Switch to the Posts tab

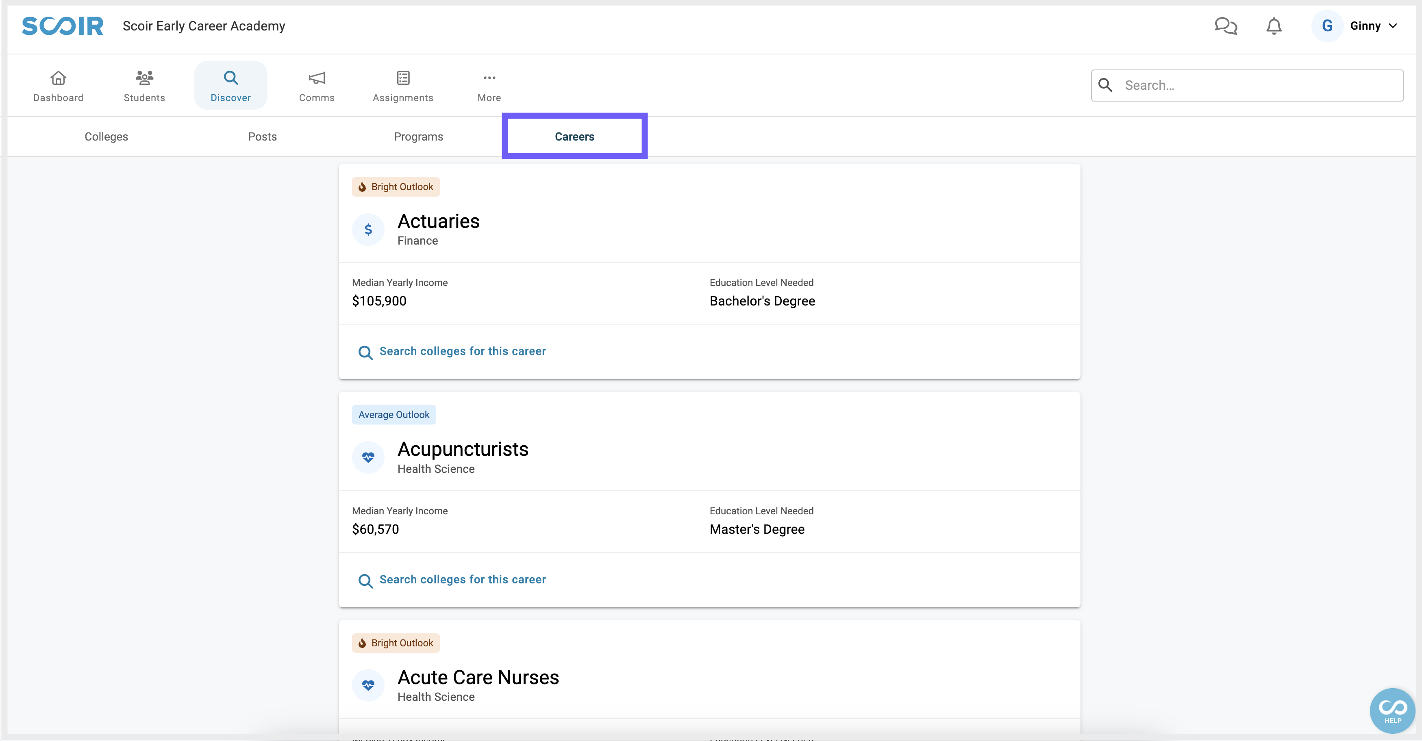click(262, 137)
